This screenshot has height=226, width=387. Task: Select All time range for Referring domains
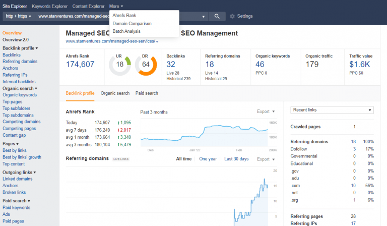coord(183,159)
